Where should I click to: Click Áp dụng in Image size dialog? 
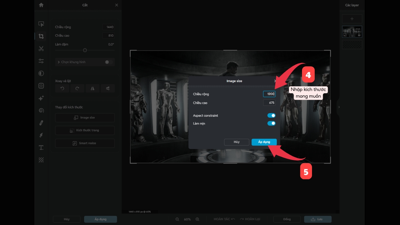pos(264,142)
